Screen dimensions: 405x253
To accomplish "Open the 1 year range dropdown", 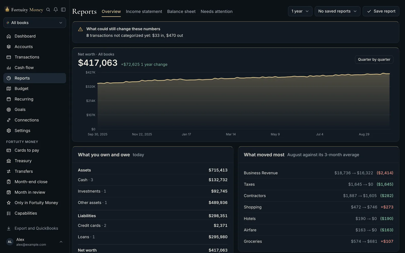I will [300, 11].
